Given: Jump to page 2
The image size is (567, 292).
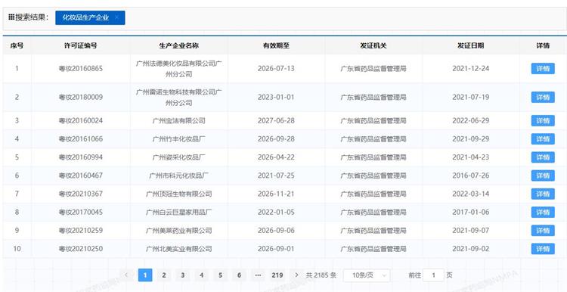Looking at the screenshot, I should click(x=164, y=275).
